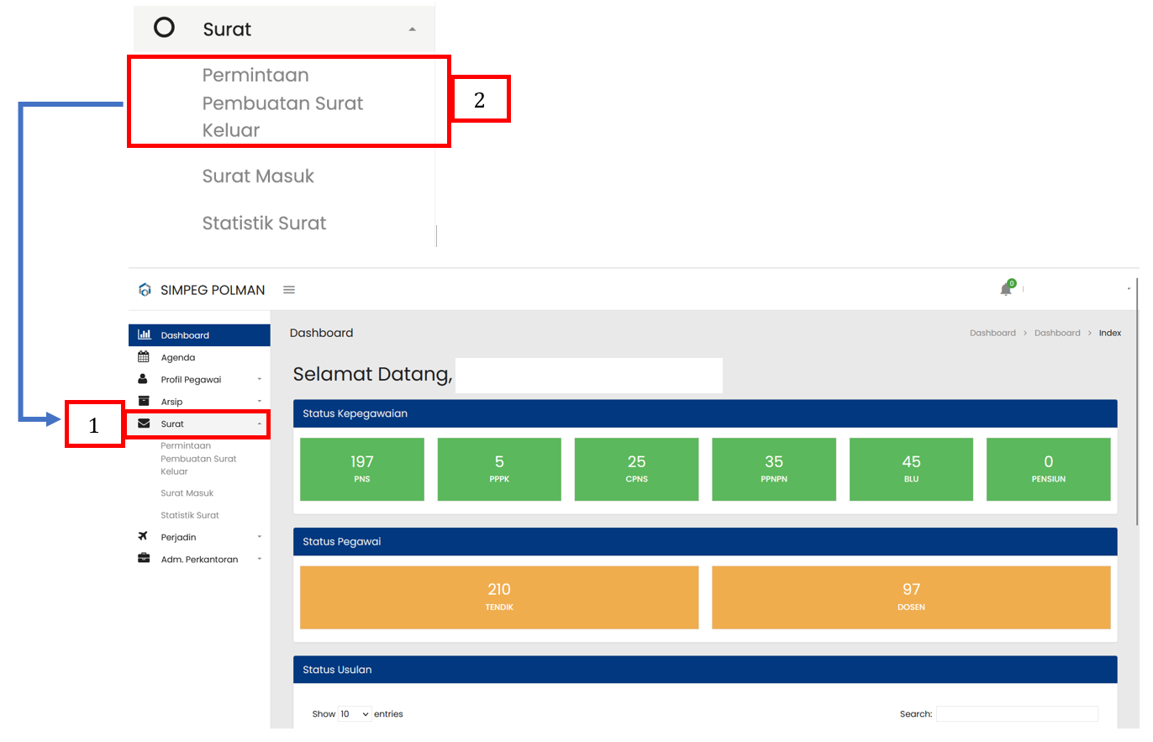Viewport: 1153px width, 742px height.
Task: Click the Profil Pegawai person icon
Action: [x=143, y=379]
